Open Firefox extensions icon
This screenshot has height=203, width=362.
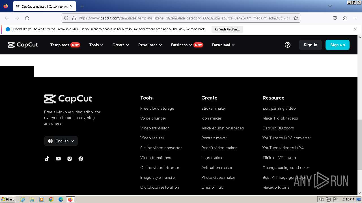pos(345,18)
